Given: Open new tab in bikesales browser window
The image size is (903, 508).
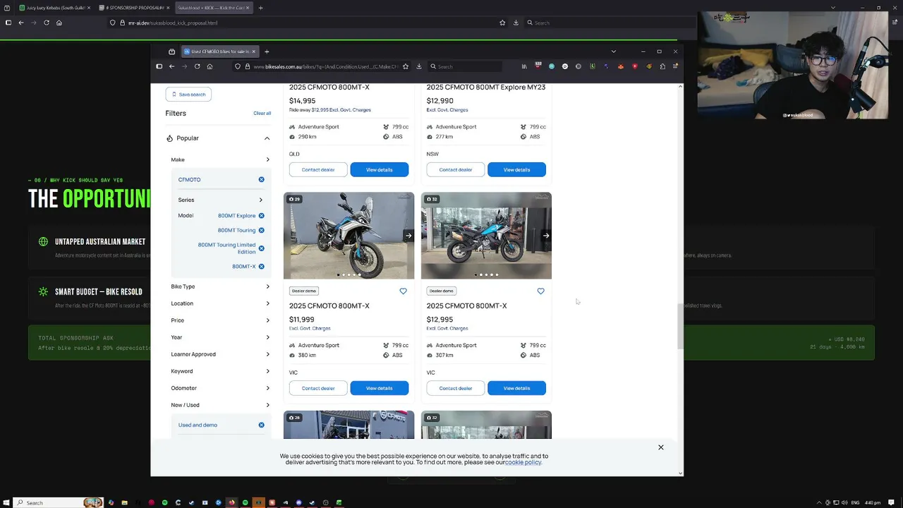Looking at the screenshot, I should (x=267, y=52).
